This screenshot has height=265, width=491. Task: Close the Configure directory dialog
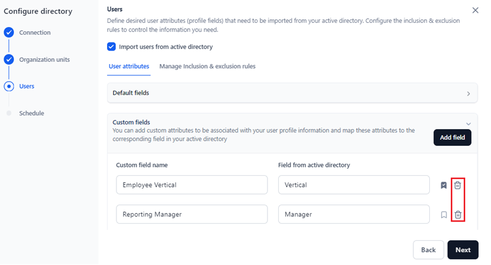tap(475, 11)
